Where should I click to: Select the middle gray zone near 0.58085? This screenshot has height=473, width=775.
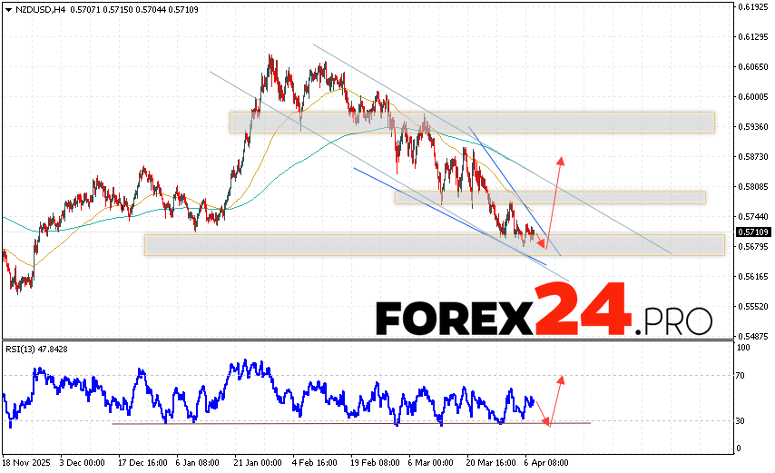click(x=549, y=197)
